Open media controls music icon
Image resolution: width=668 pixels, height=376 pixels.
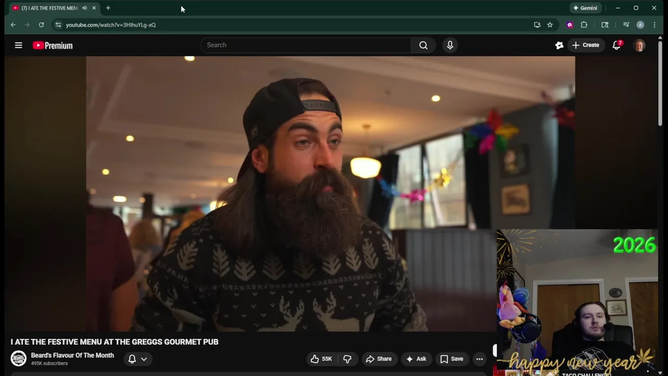tap(626, 25)
